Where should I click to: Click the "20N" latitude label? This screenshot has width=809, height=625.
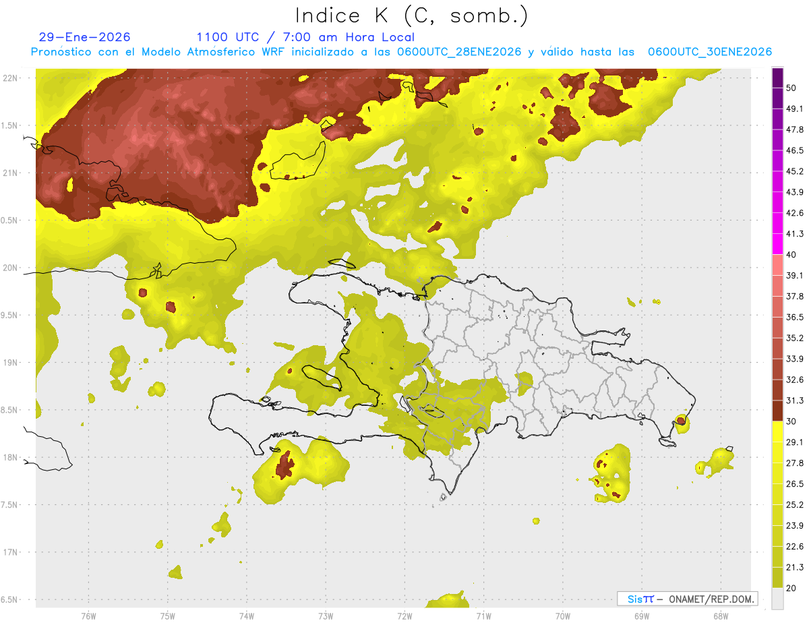pyautogui.click(x=11, y=268)
